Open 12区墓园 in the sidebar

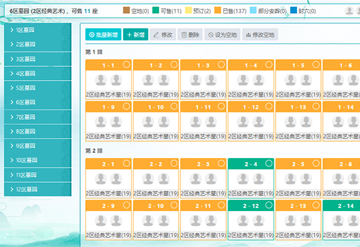[x=38, y=190]
